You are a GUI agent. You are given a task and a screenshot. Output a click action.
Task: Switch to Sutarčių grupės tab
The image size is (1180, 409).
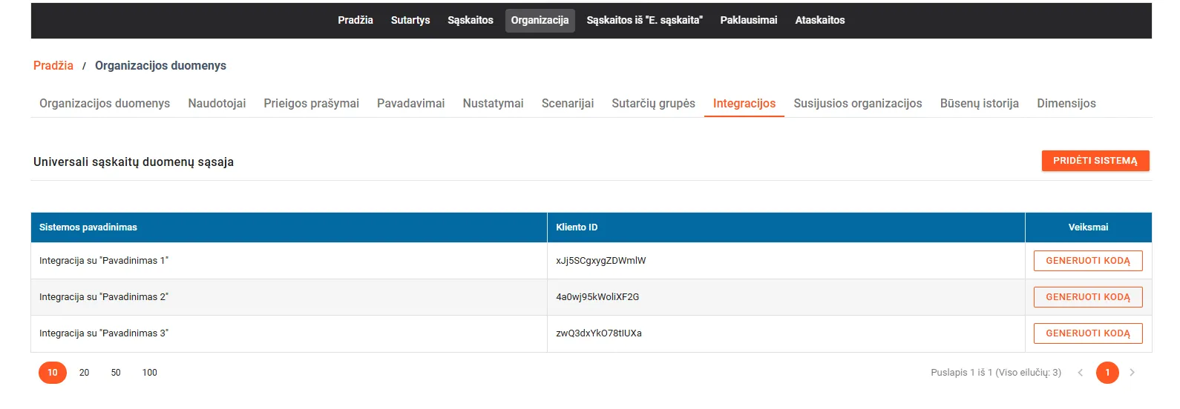tap(653, 103)
